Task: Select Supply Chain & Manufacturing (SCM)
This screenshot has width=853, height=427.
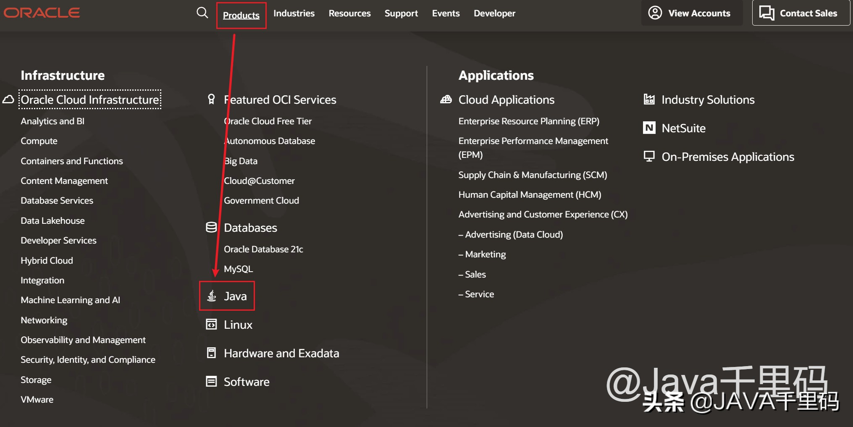Action: (533, 175)
